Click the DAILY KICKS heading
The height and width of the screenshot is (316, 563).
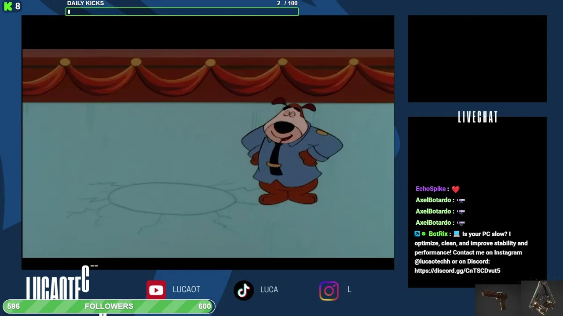coord(85,3)
